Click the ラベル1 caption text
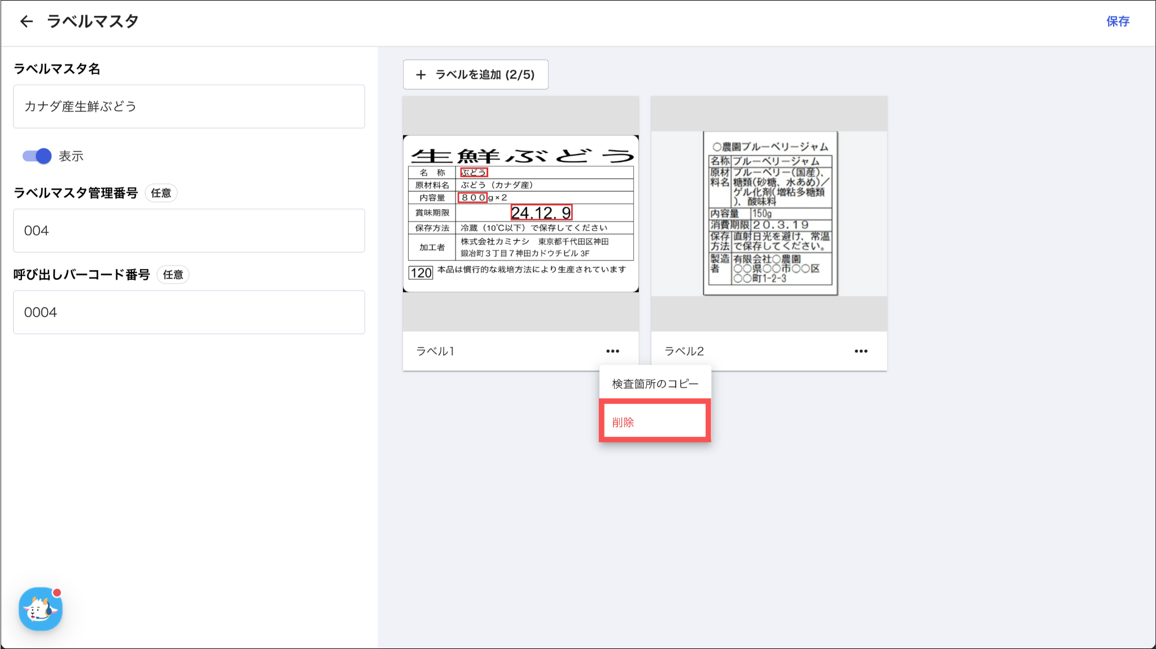 click(435, 351)
